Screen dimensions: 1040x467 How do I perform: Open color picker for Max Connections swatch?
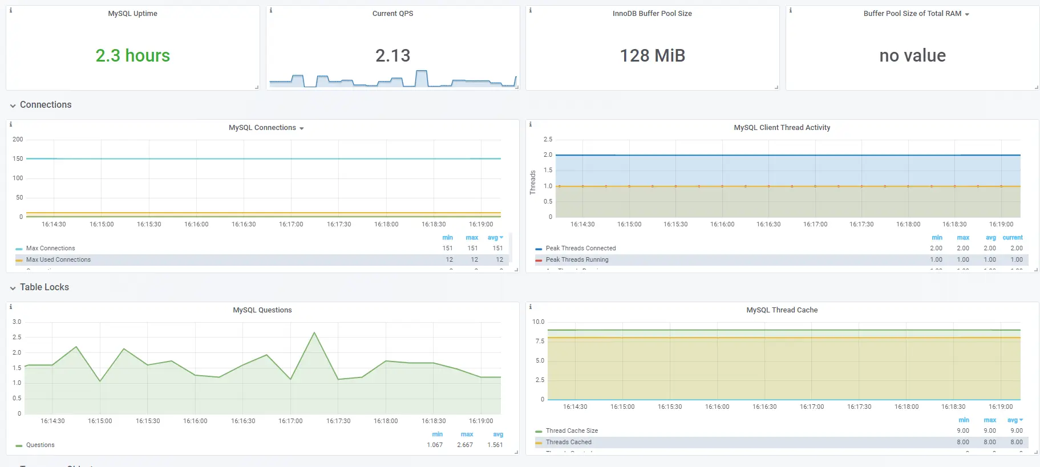click(x=19, y=249)
